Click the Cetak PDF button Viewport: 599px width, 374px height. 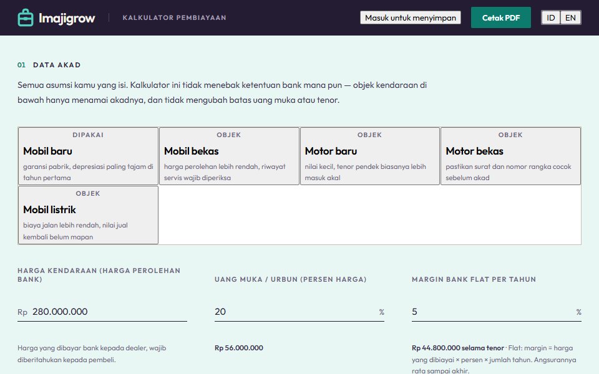point(501,17)
